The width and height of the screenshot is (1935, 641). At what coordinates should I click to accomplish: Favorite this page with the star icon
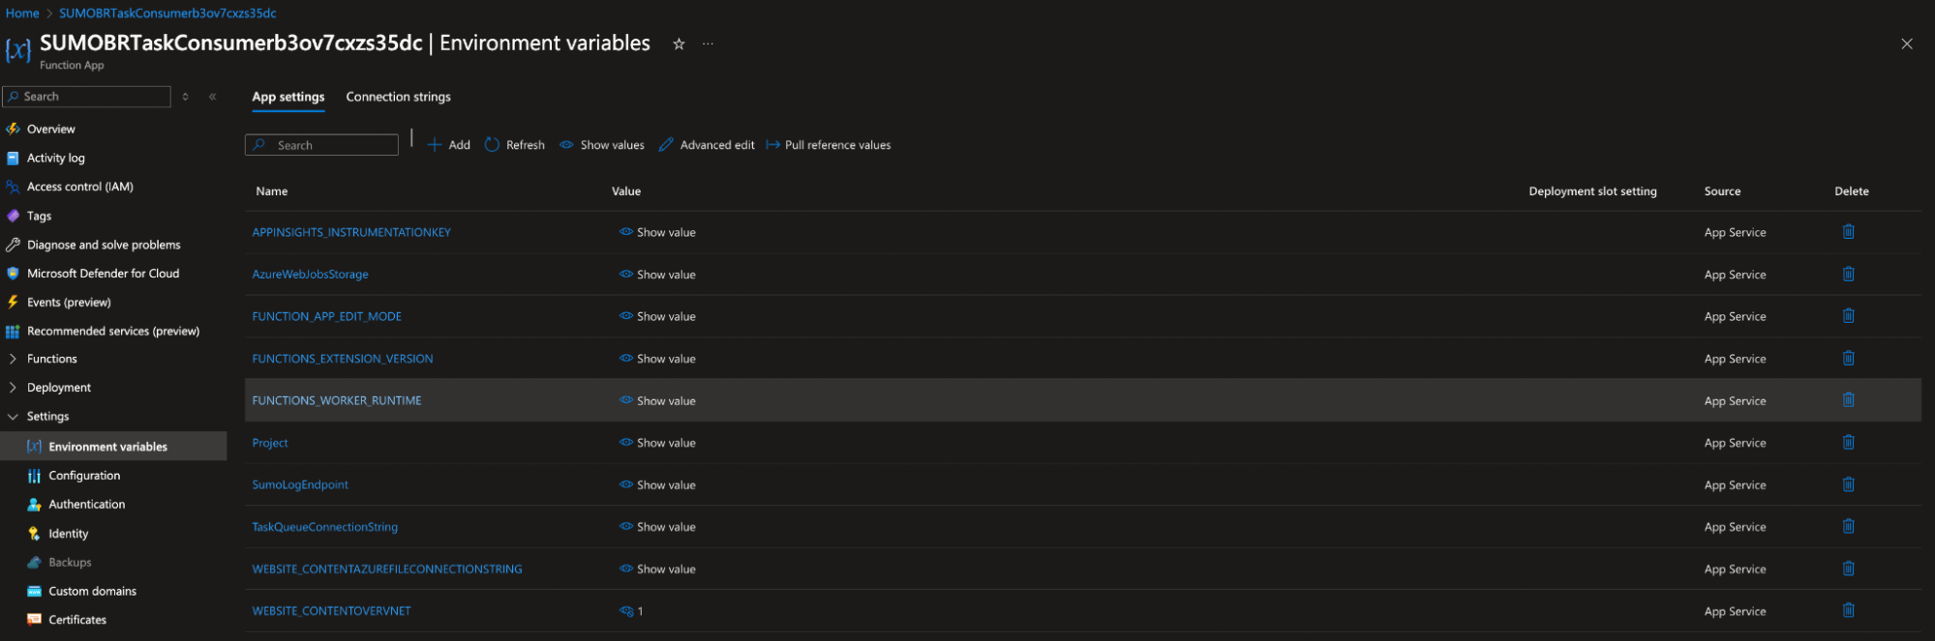(x=679, y=44)
